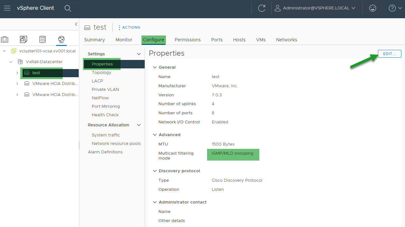Switch to Hosts and Clusters inventory view
The height and width of the screenshot is (227, 405).
[5, 39]
